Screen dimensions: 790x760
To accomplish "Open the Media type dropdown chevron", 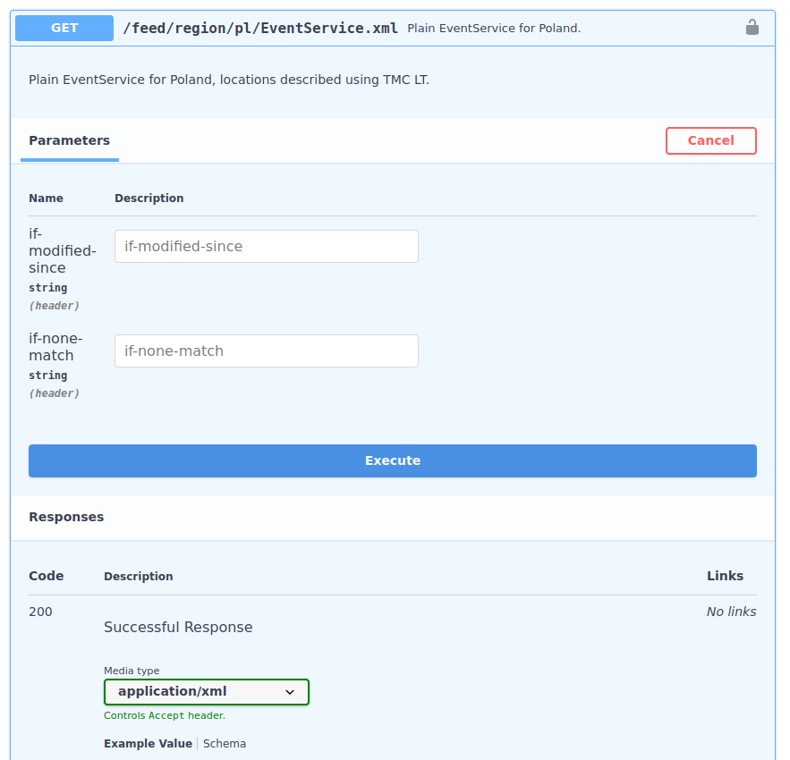I will pos(290,692).
